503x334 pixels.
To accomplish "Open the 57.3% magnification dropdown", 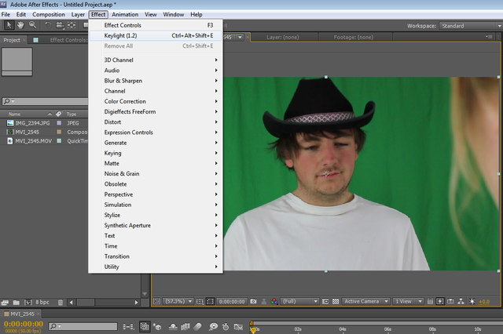I will 178,301.
